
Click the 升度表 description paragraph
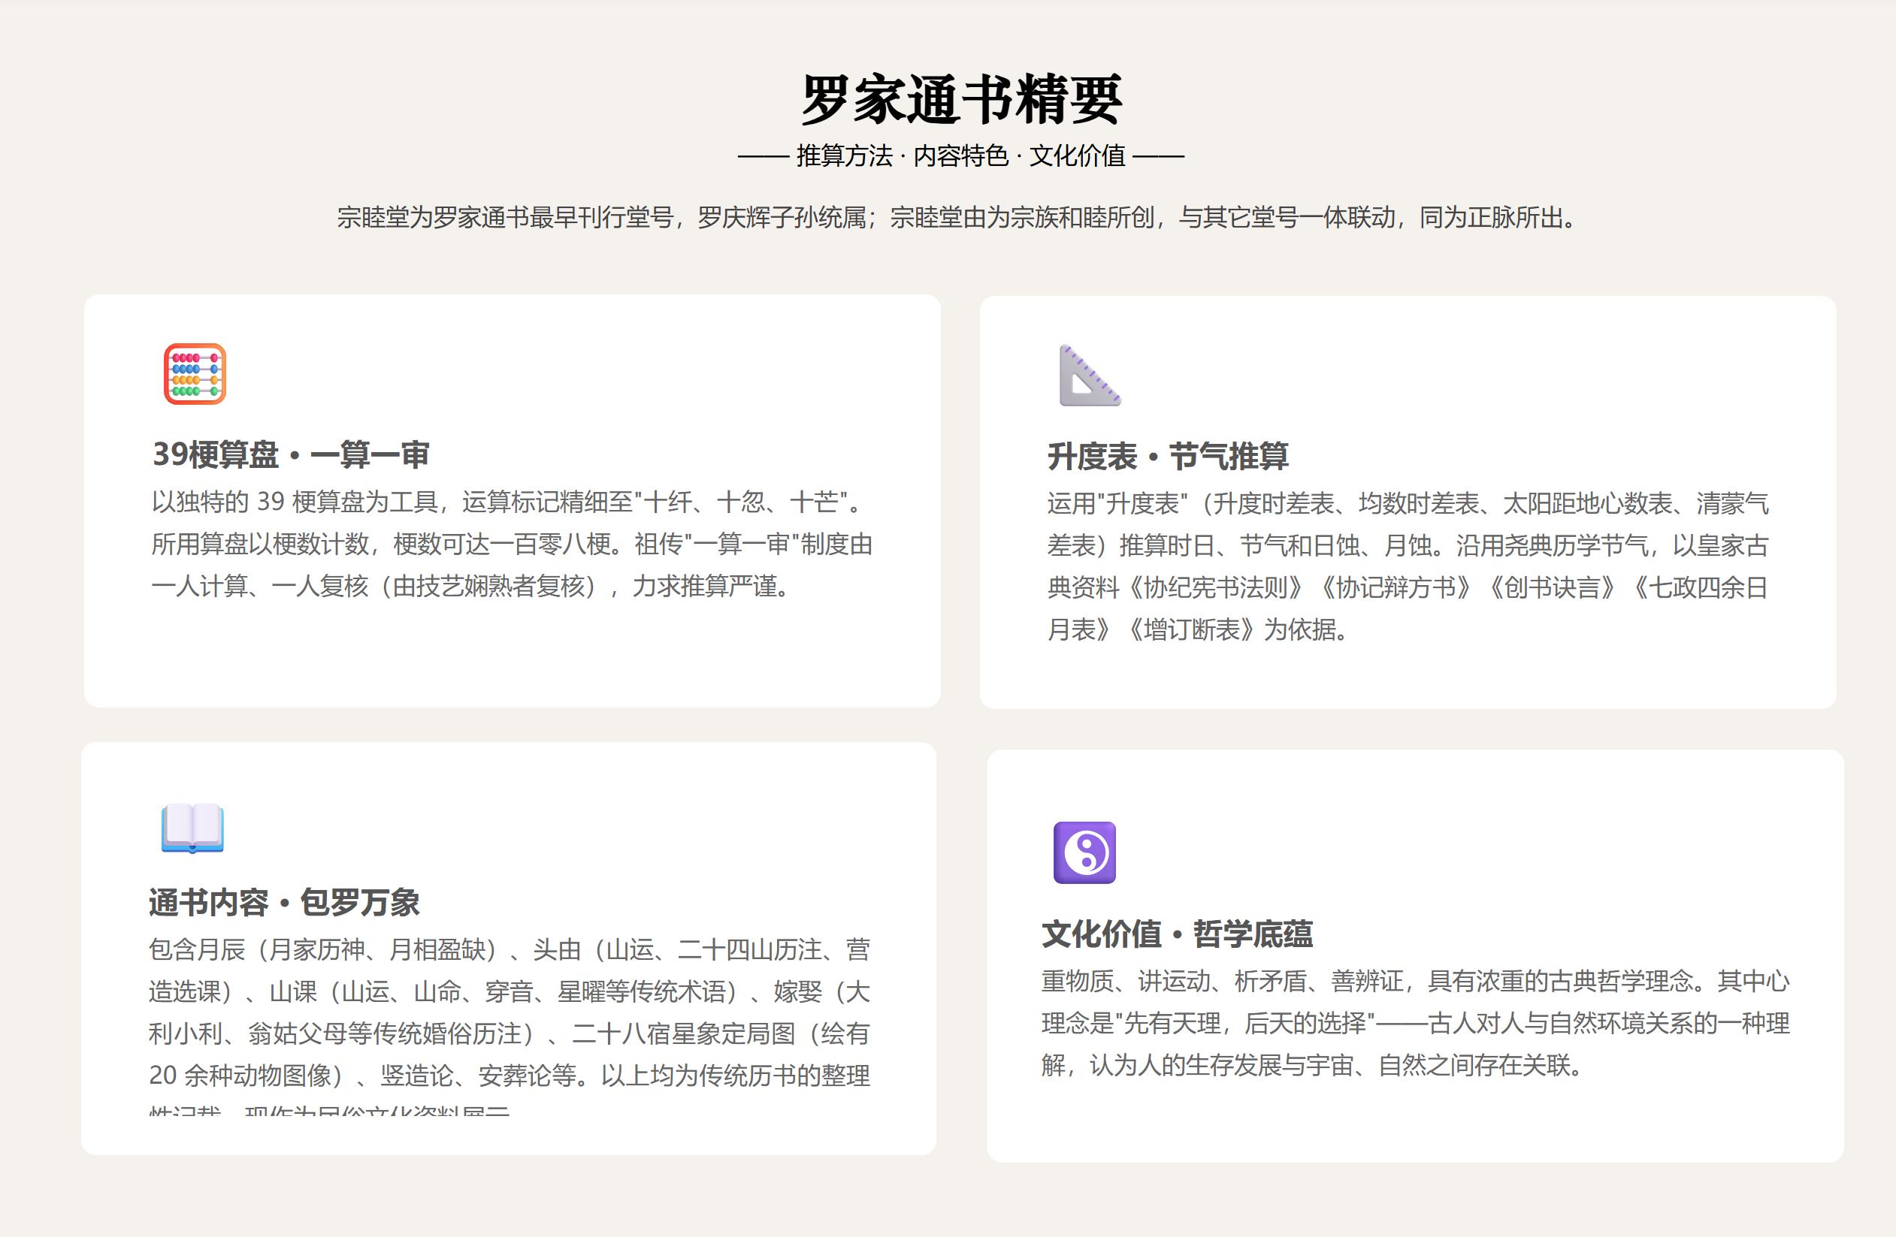coord(1408,567)
